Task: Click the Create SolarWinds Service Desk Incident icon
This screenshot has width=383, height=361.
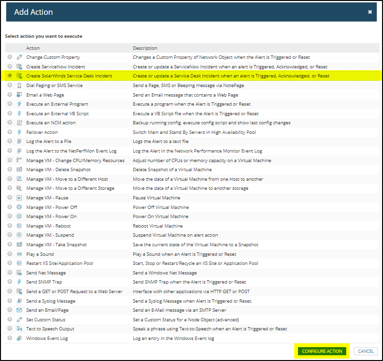Action: click(x=19, y=76)
